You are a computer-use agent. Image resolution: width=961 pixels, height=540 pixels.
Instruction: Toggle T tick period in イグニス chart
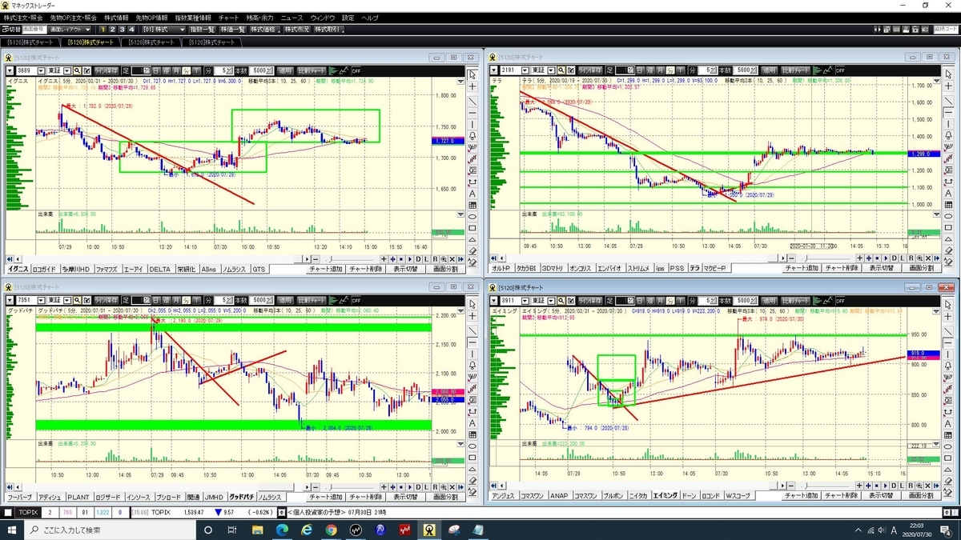pyautogui.click(x=197, y=70)
